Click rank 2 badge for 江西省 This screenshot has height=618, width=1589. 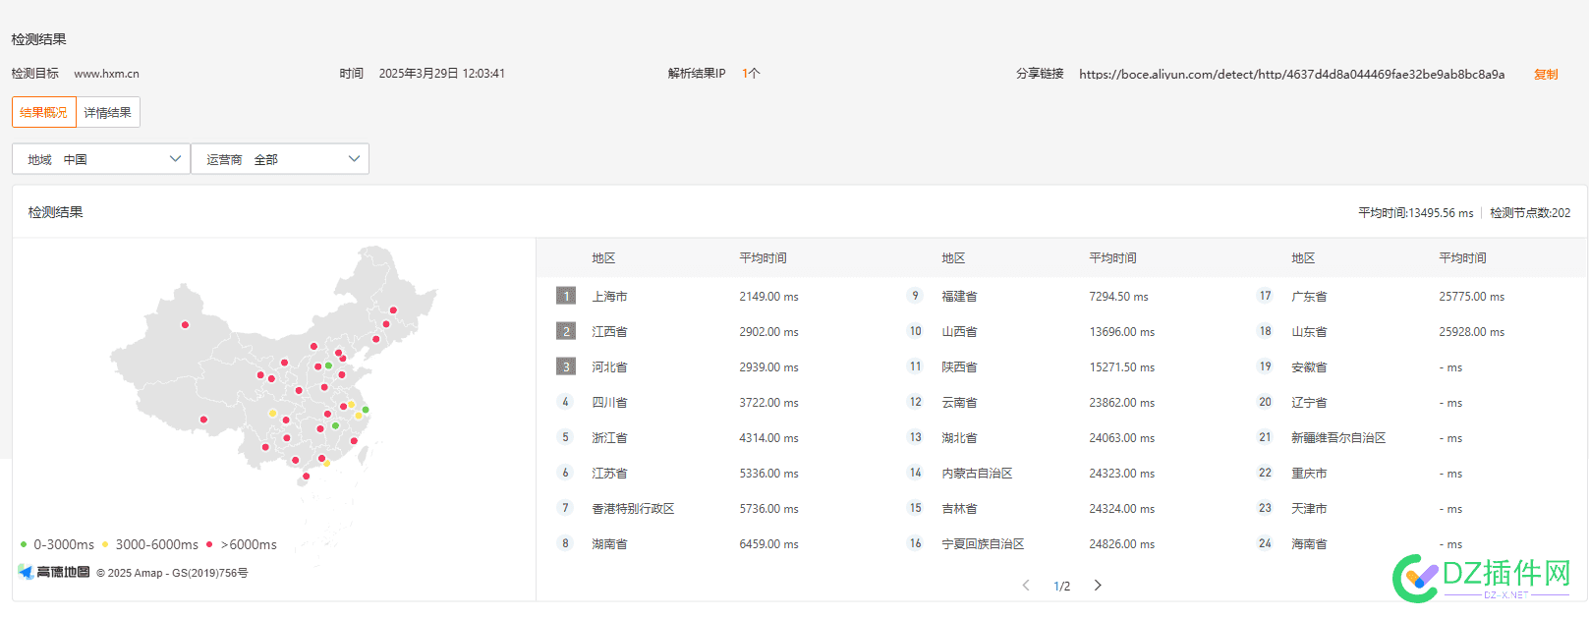pos(566,331)
